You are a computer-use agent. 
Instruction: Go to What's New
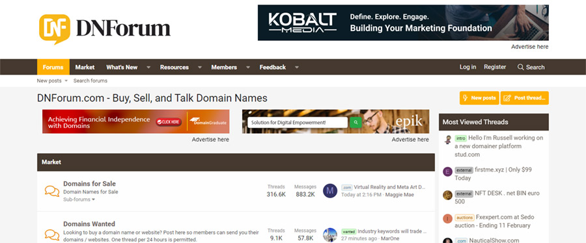[122, 67]
